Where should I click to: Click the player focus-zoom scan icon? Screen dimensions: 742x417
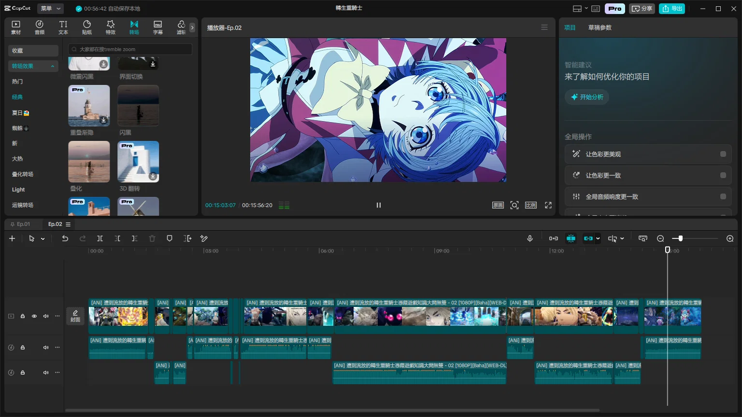tap(514, 205)
